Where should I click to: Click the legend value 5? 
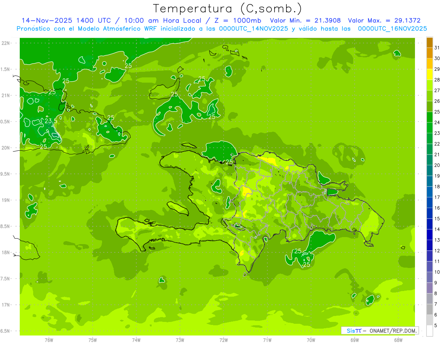coord(436,326)
